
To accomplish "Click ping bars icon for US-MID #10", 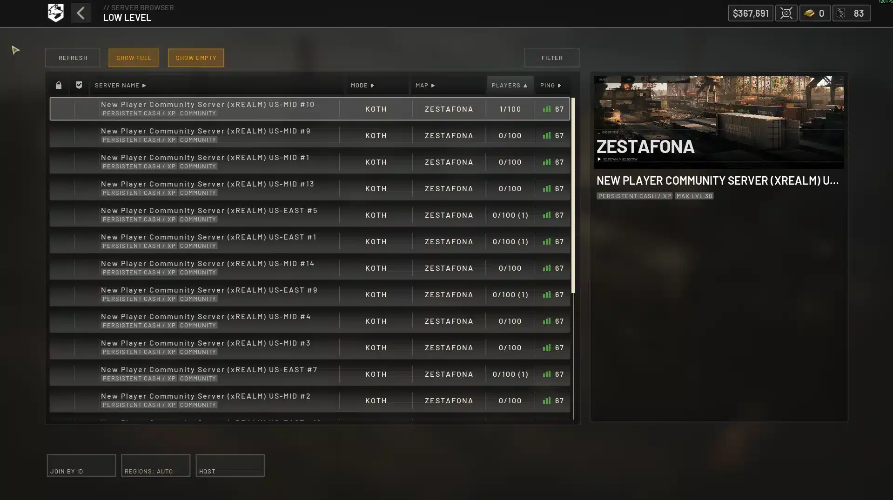I will (x=546, y=109).
